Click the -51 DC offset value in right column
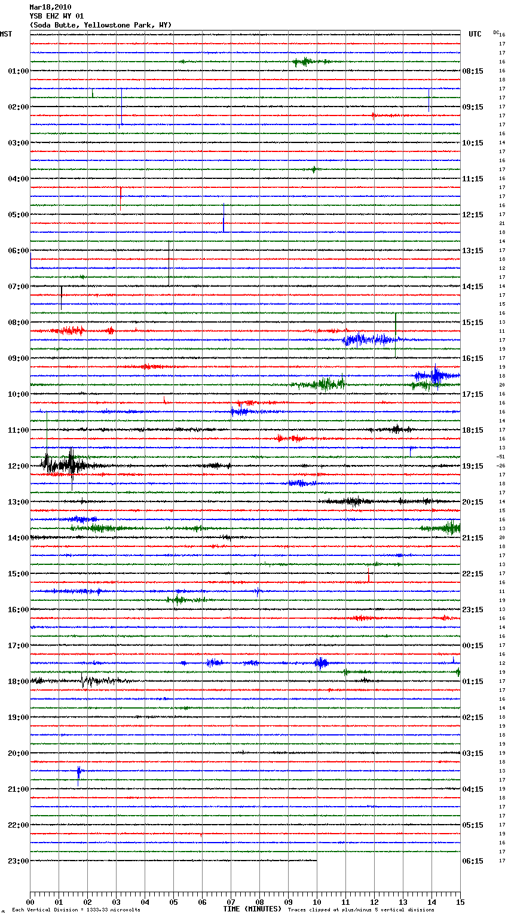 (501, 457)
